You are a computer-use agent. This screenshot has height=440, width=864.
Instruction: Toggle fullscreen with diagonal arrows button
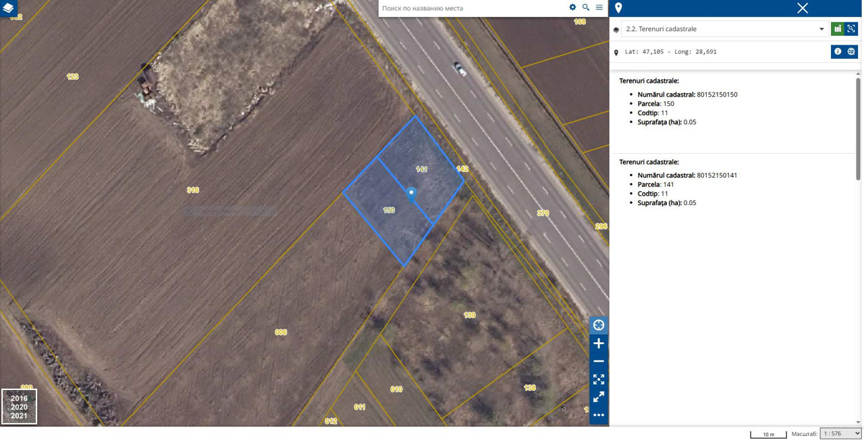coord(599,397)
